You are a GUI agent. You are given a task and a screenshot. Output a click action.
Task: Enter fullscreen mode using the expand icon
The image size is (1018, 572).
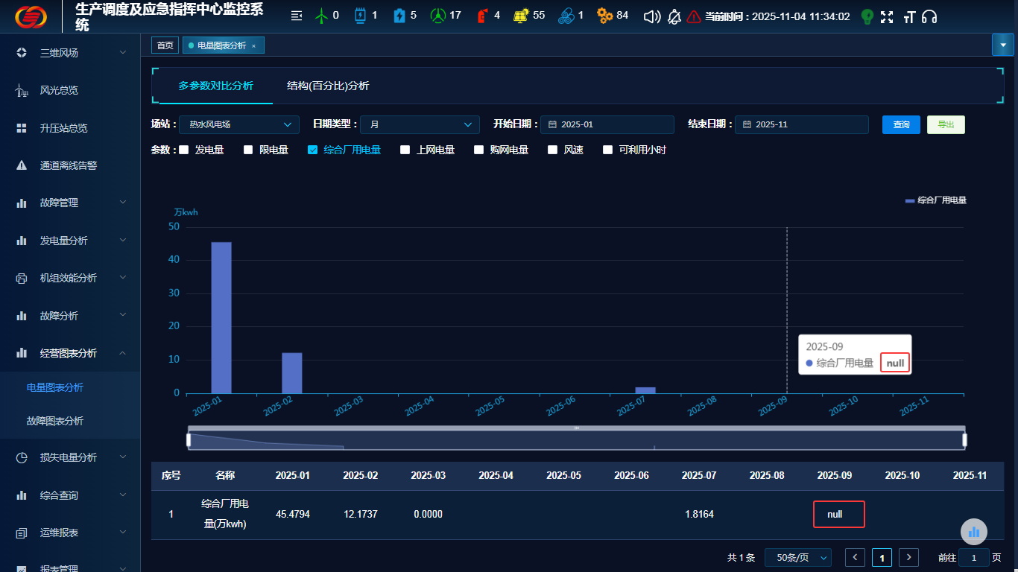tap(887, 16)
